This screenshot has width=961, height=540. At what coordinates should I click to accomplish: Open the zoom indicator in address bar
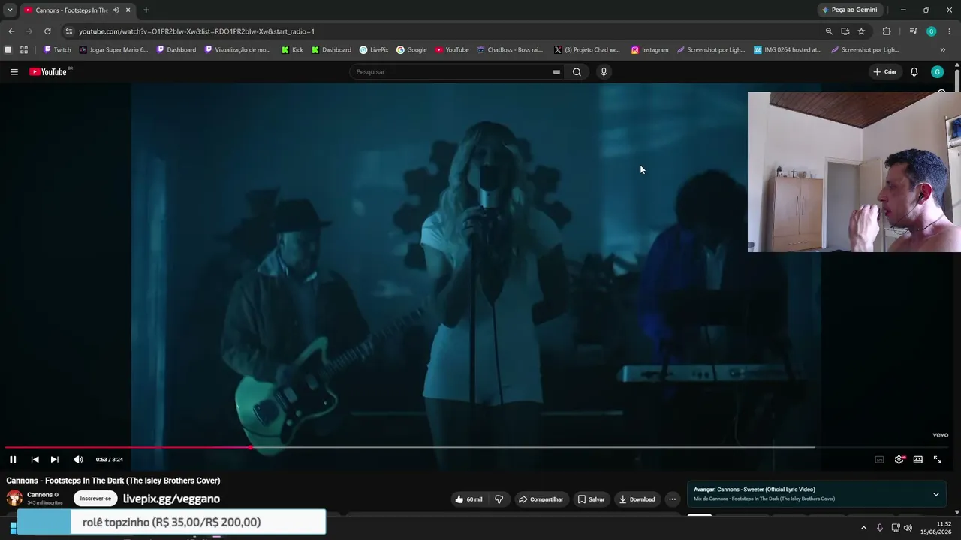[x=829, y=31]
